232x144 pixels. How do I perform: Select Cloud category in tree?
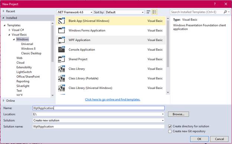pyautogui.click(x=20, y=63)
